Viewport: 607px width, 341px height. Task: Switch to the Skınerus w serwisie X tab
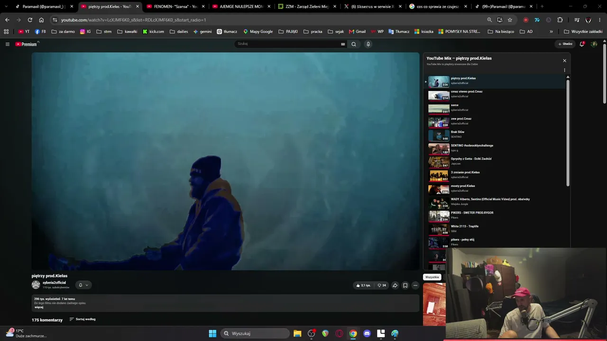tap(372, 7)
